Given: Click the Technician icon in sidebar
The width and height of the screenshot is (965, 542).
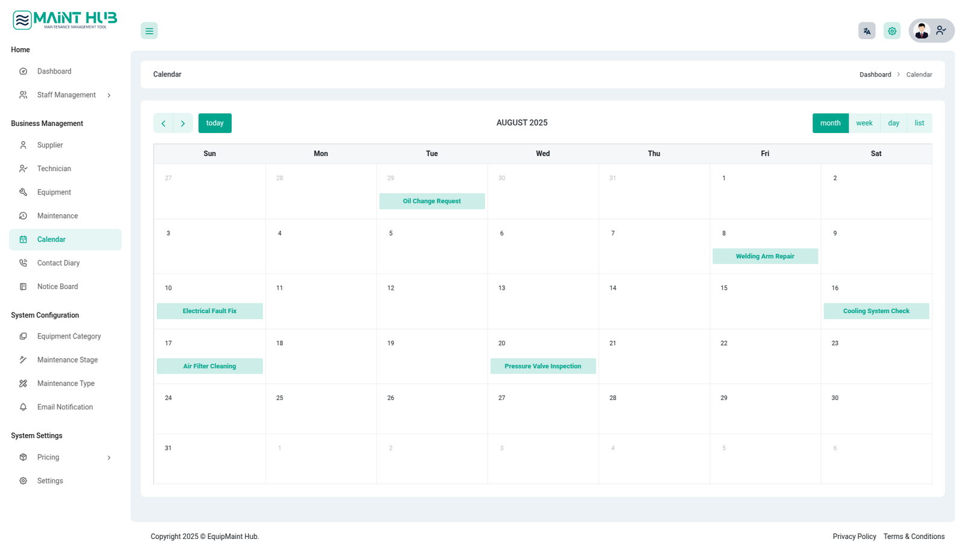Looking at the screenshot, I should (x=23, y=169).
